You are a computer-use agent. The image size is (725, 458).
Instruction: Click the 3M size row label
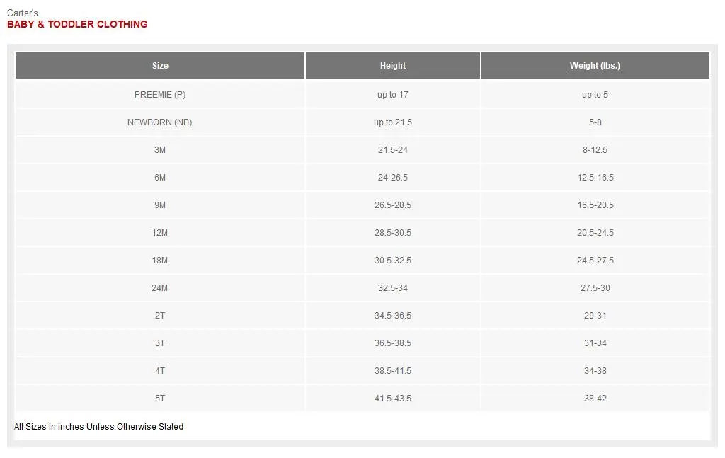160,150
